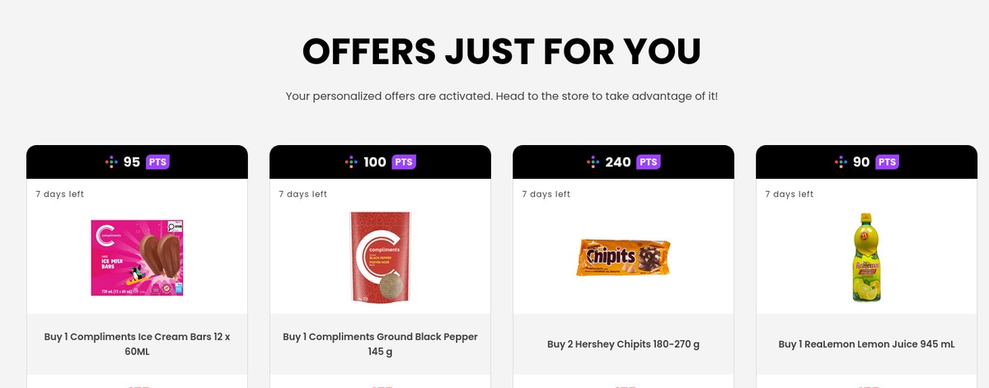Viewport: 989px width, 388px height.
Task: Click the purple PTS badge on the 95 offer
Action: (157, 162)
